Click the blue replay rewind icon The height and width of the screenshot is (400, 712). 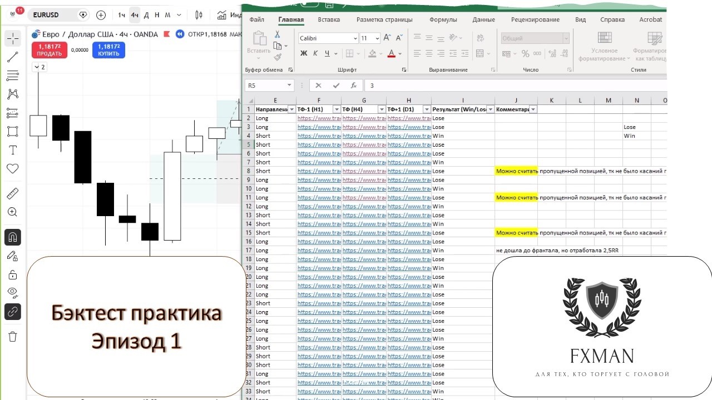pos(180,34)
